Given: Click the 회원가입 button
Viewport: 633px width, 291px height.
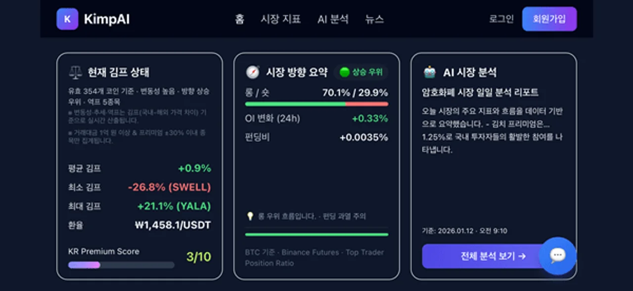Looking at the screenshot, I should [549, 19].
